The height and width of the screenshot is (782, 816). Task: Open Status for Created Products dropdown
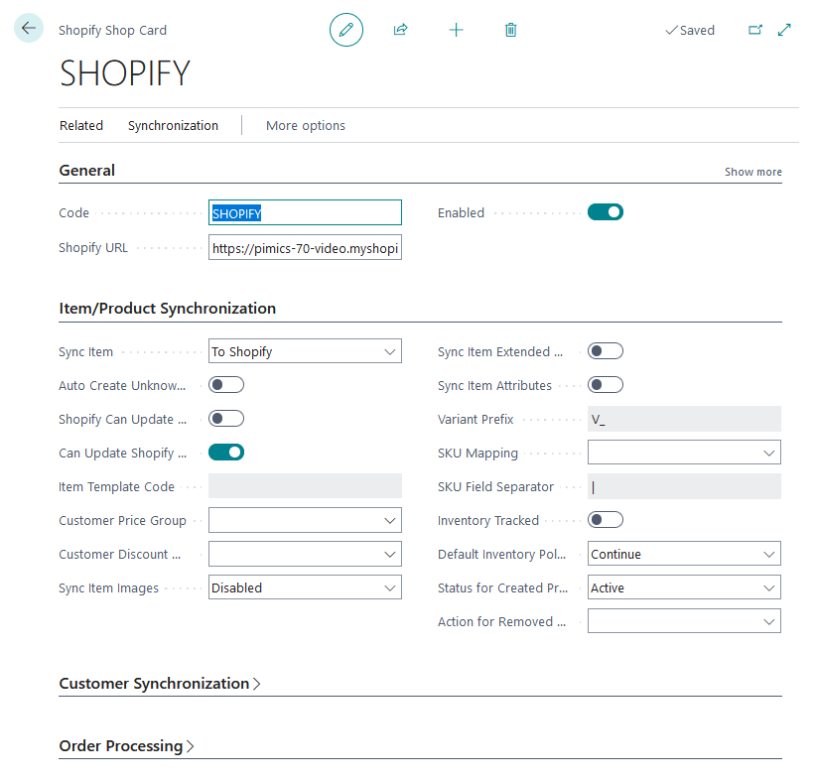684,587
